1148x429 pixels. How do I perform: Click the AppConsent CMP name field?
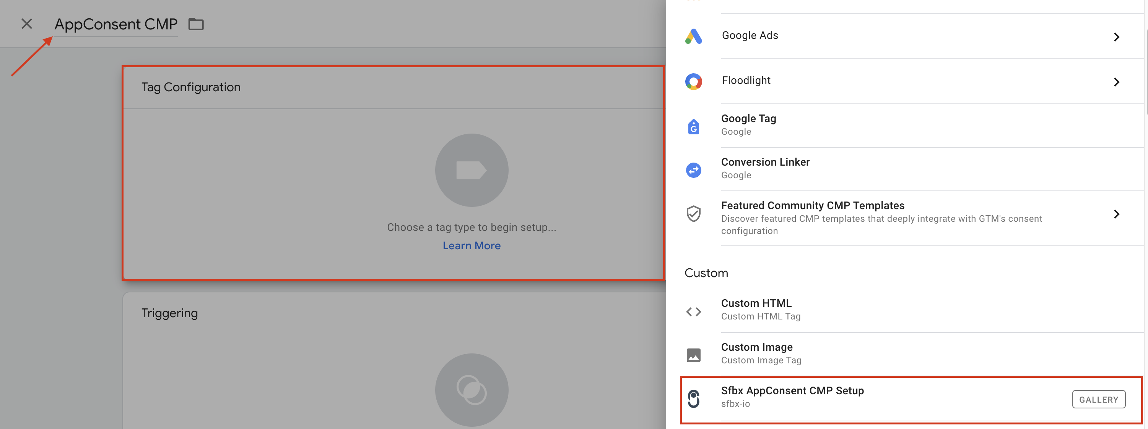coord(116,24)
